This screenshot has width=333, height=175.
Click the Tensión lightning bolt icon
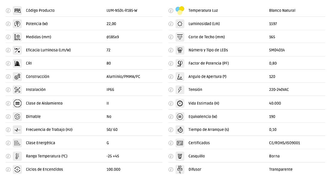tap(180, 90)
